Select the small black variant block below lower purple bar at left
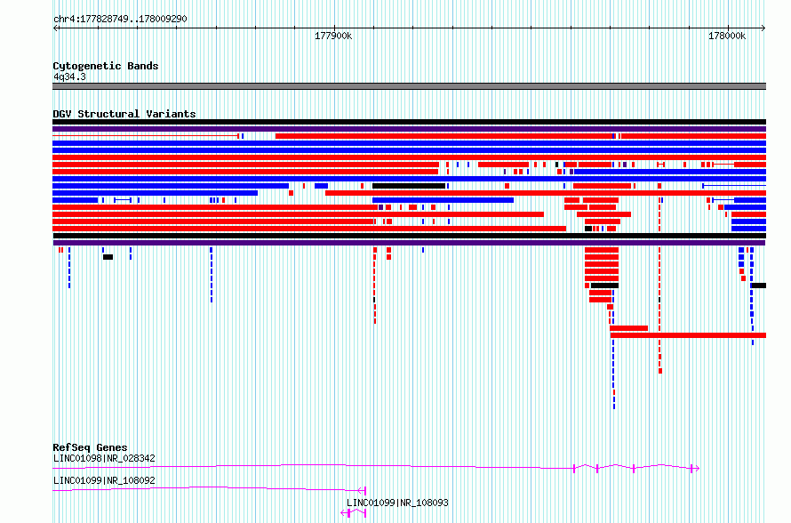The width and height of the screenshot is (791, 523). [108, 257]
